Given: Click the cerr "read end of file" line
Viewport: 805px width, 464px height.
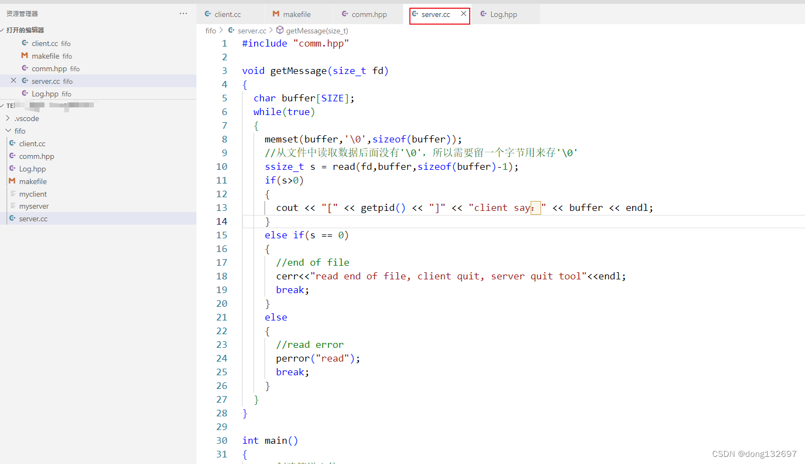Looking at the screenshot, I should [451, 276].
